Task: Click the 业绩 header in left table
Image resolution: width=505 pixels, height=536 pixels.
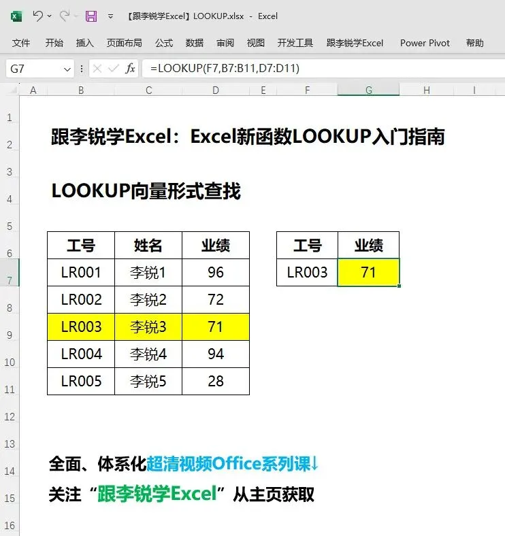Action: click(216, 245)
